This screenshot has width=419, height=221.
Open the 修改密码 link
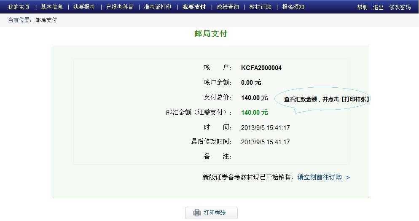(400, 7)
